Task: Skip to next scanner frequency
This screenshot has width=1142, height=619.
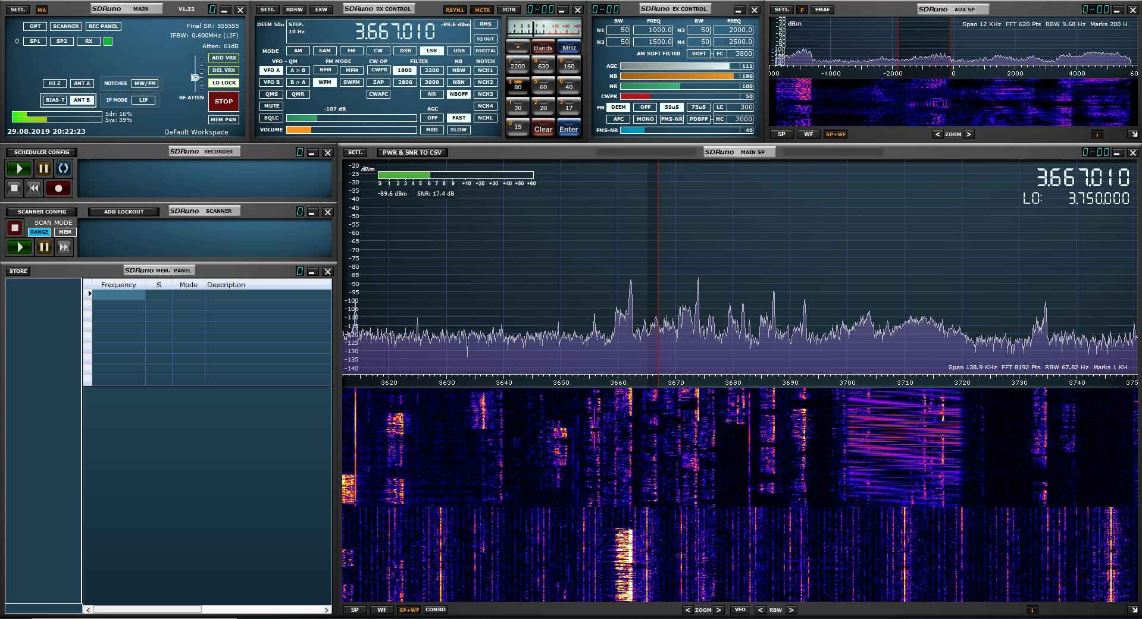Action: click(x=64, y=247)
